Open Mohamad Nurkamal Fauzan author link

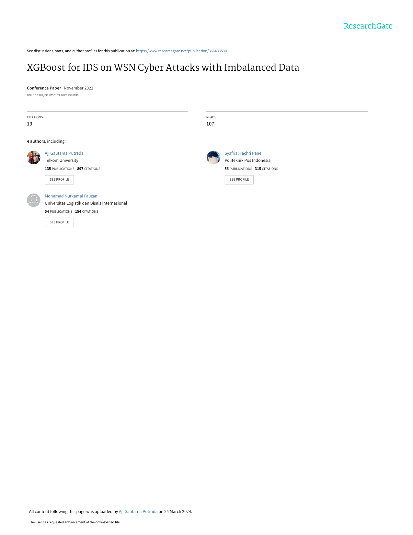coord(71,196)
